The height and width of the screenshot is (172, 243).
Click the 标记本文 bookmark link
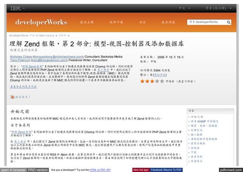(23, 97)
